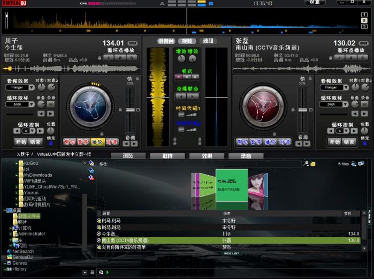Image resolution: width=374 pixels, height=279 pixels.
Task: Open left deck Flanger effect dropdown
Action: [x=30, y=87]
